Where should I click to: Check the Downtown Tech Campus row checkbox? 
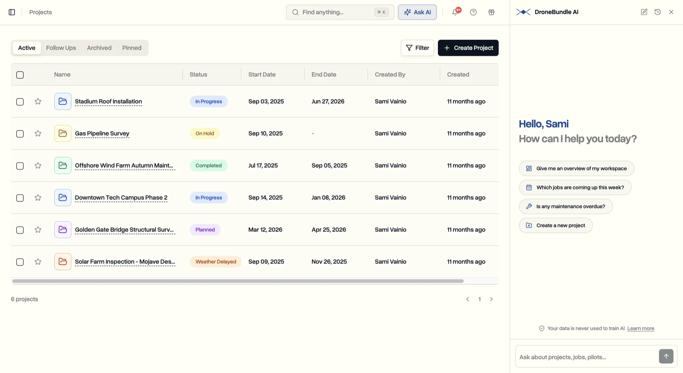(x=20, y=198)
